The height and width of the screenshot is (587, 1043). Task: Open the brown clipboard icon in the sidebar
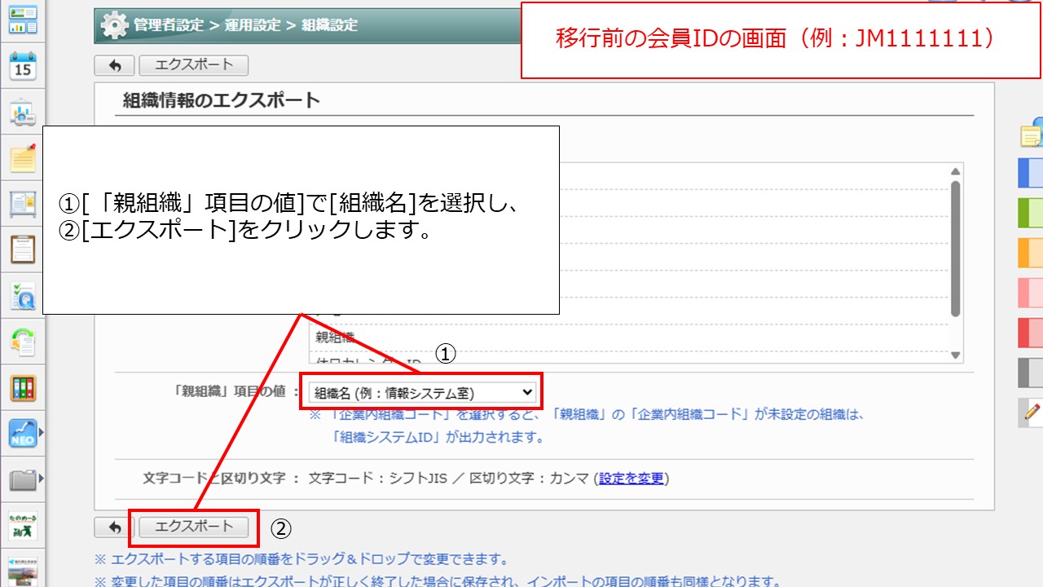[x=23, y=249]
